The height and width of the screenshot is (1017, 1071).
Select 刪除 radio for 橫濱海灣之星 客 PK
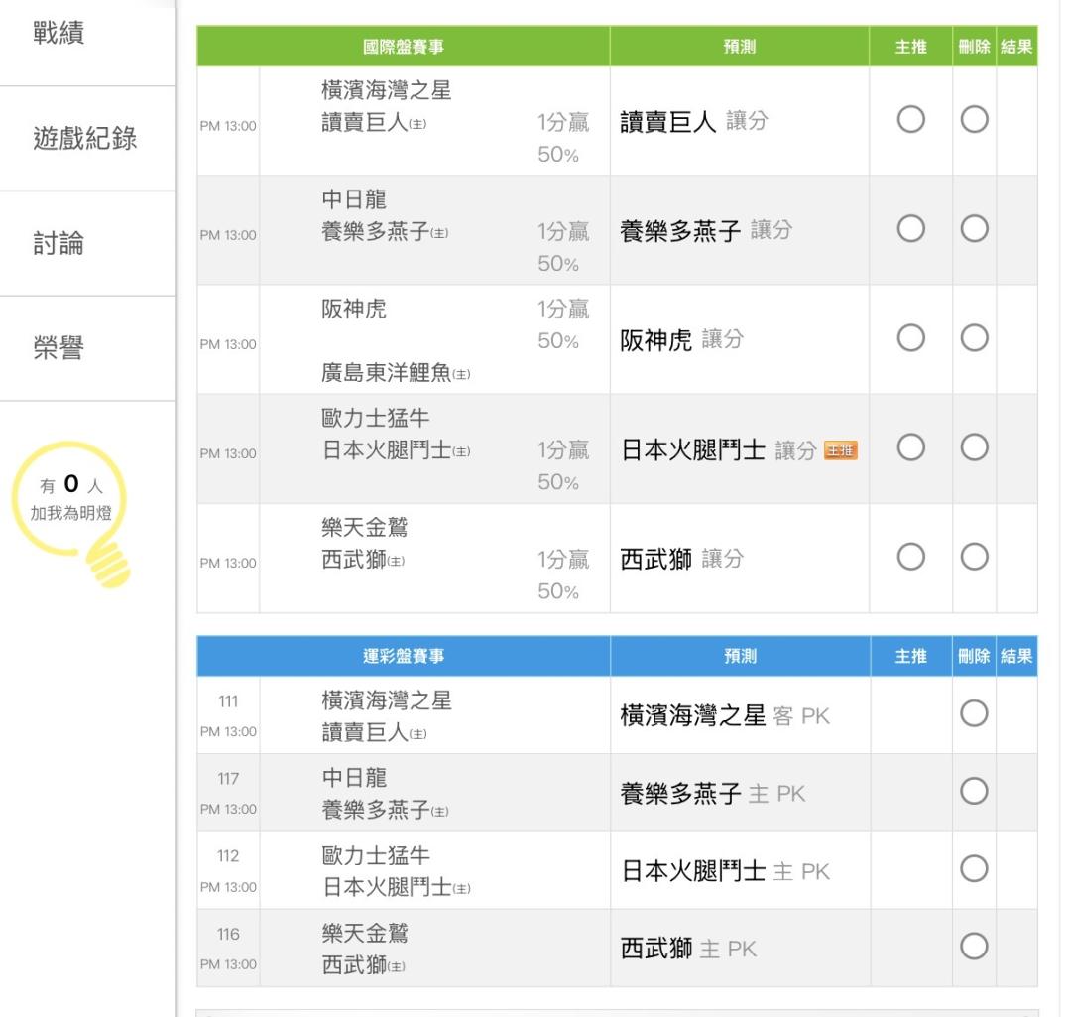click(974, 712)
